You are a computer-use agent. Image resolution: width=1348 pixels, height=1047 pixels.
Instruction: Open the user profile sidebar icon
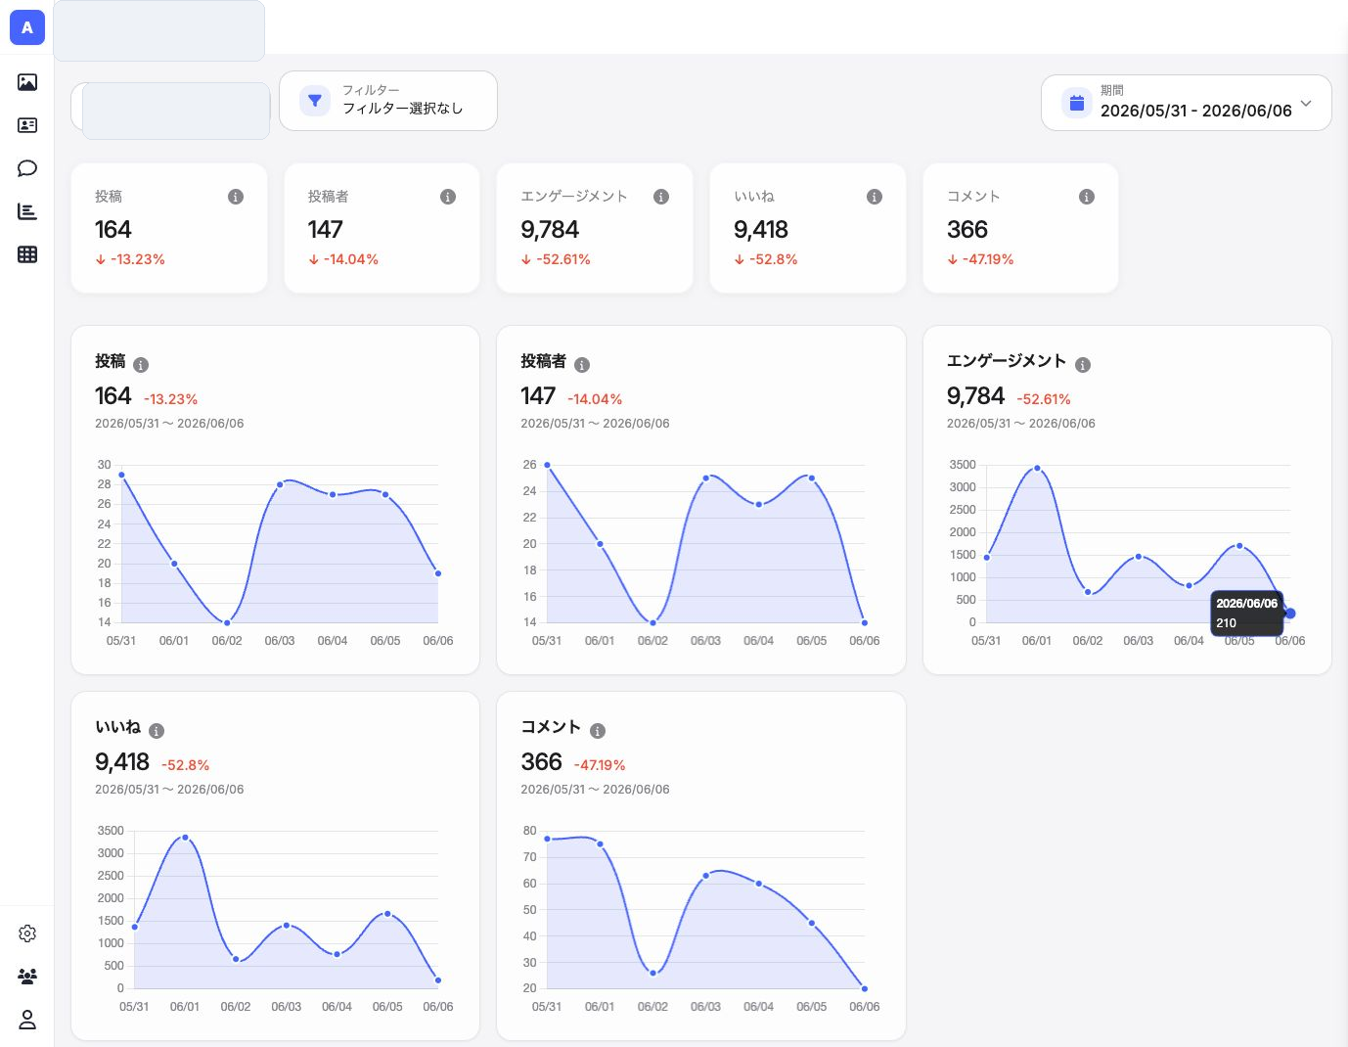click(x=27, y=1020)
